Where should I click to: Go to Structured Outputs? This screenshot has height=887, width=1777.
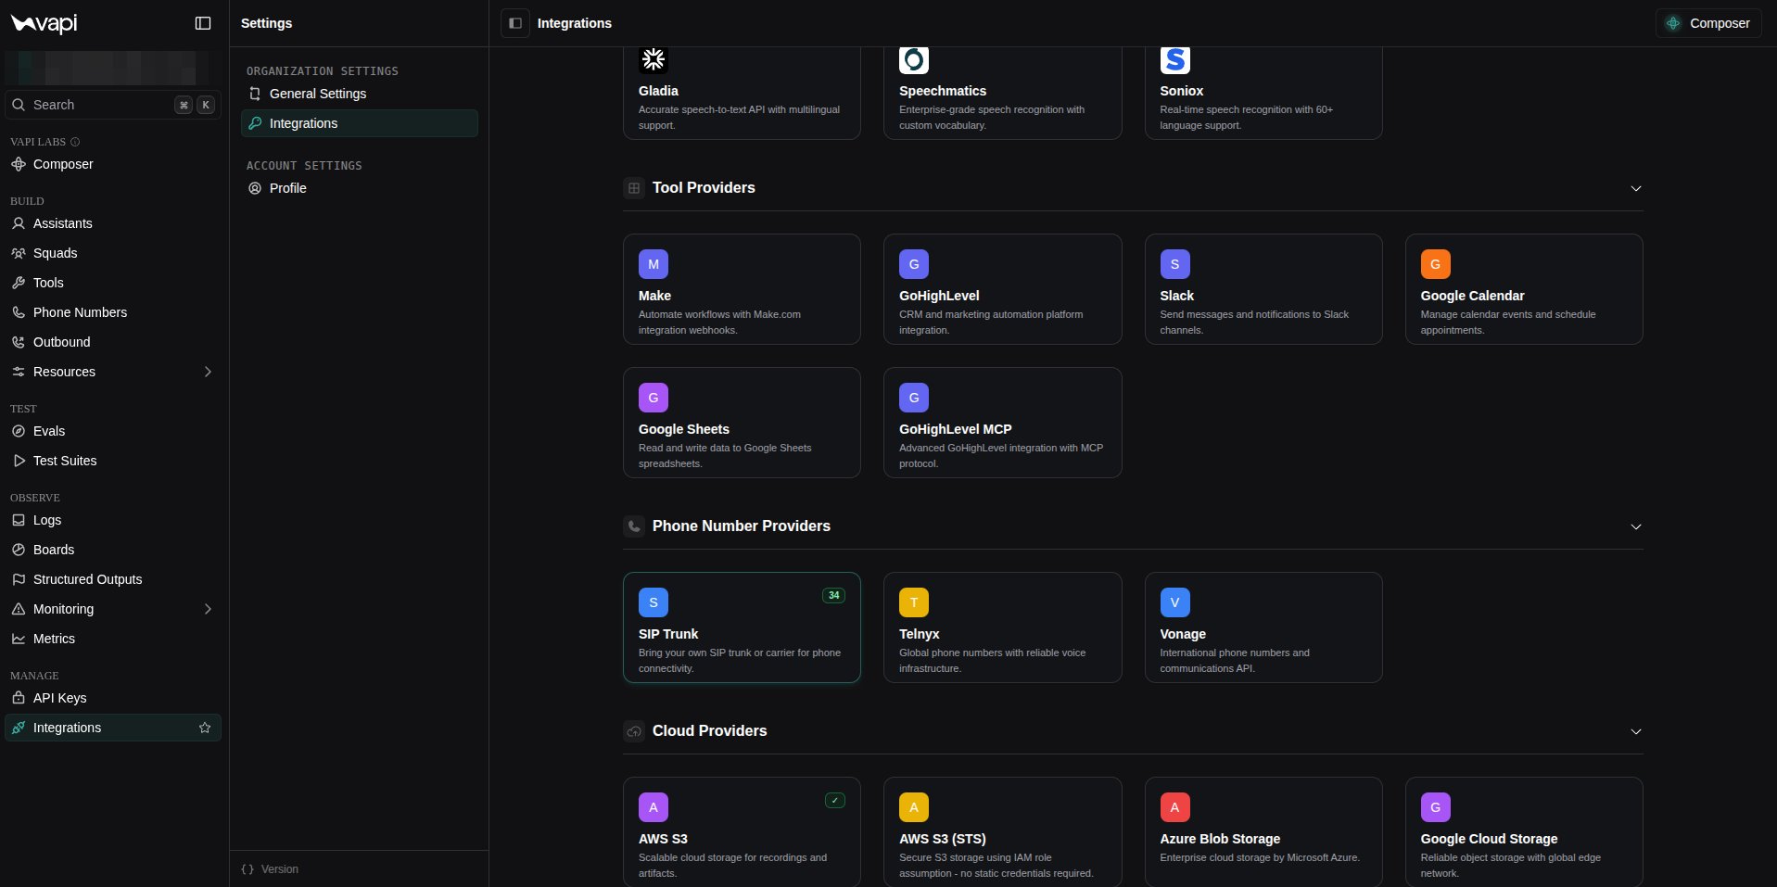112,579
